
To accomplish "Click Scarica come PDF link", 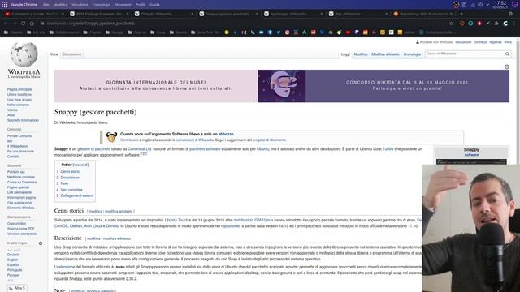I will click(x=20, y=229).
